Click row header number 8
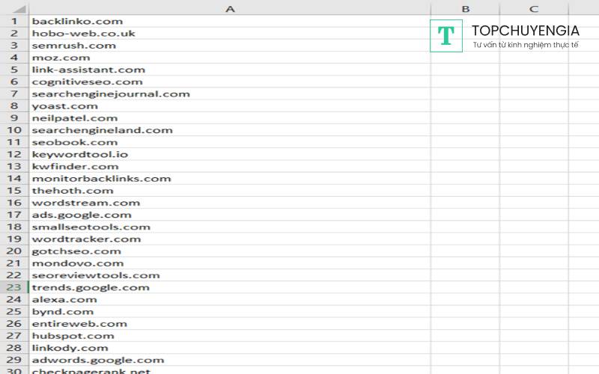 13,106
